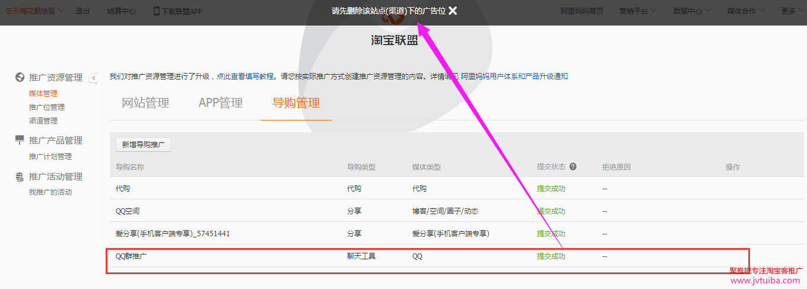Click the 退出 logout link

point(82,11)
